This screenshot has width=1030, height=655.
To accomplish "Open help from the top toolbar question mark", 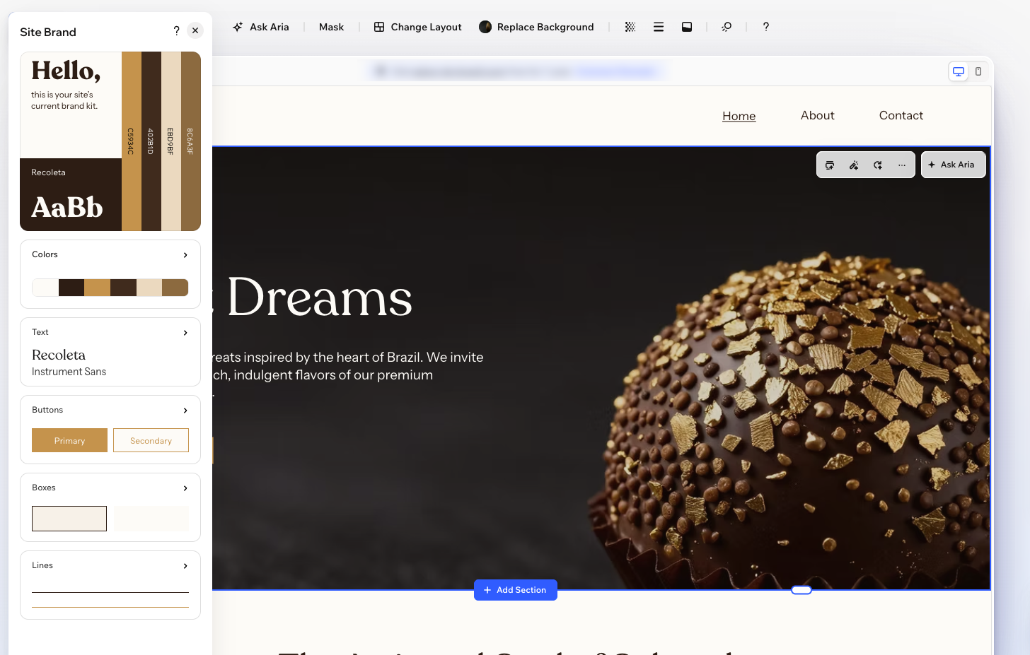I will tap(766, 27).
